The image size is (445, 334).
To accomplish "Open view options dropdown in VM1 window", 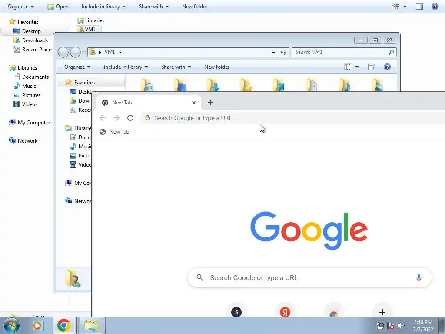I will point(357,67).
